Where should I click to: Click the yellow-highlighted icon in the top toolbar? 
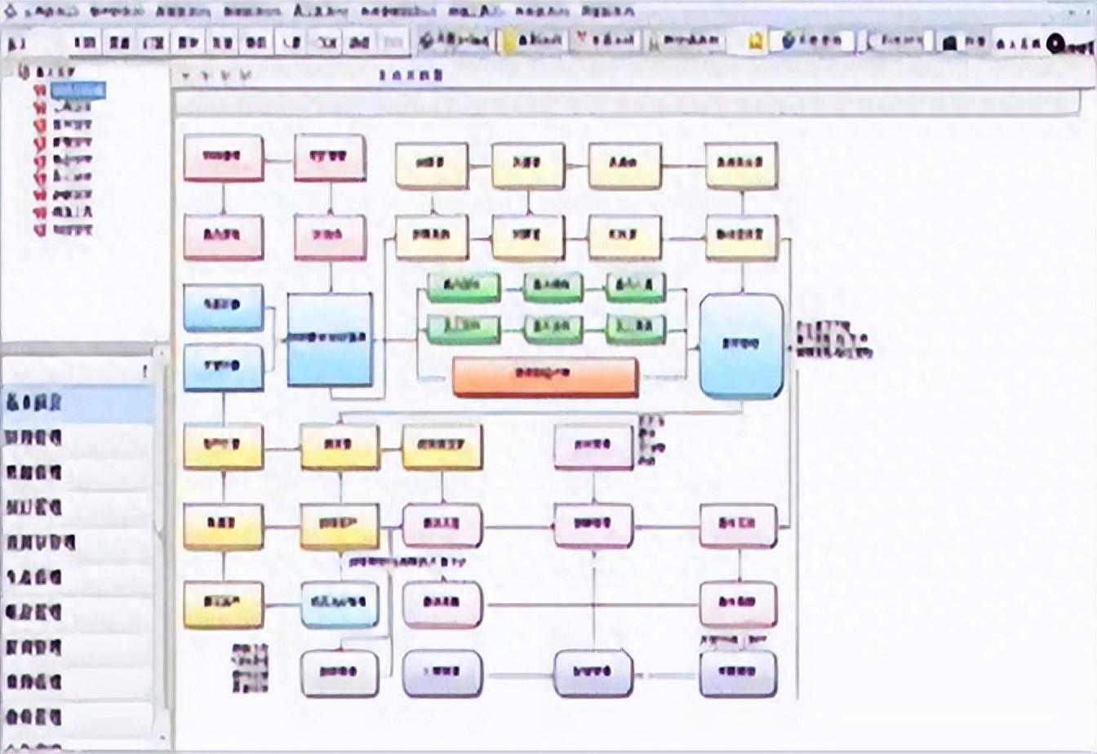pos(756,41)
